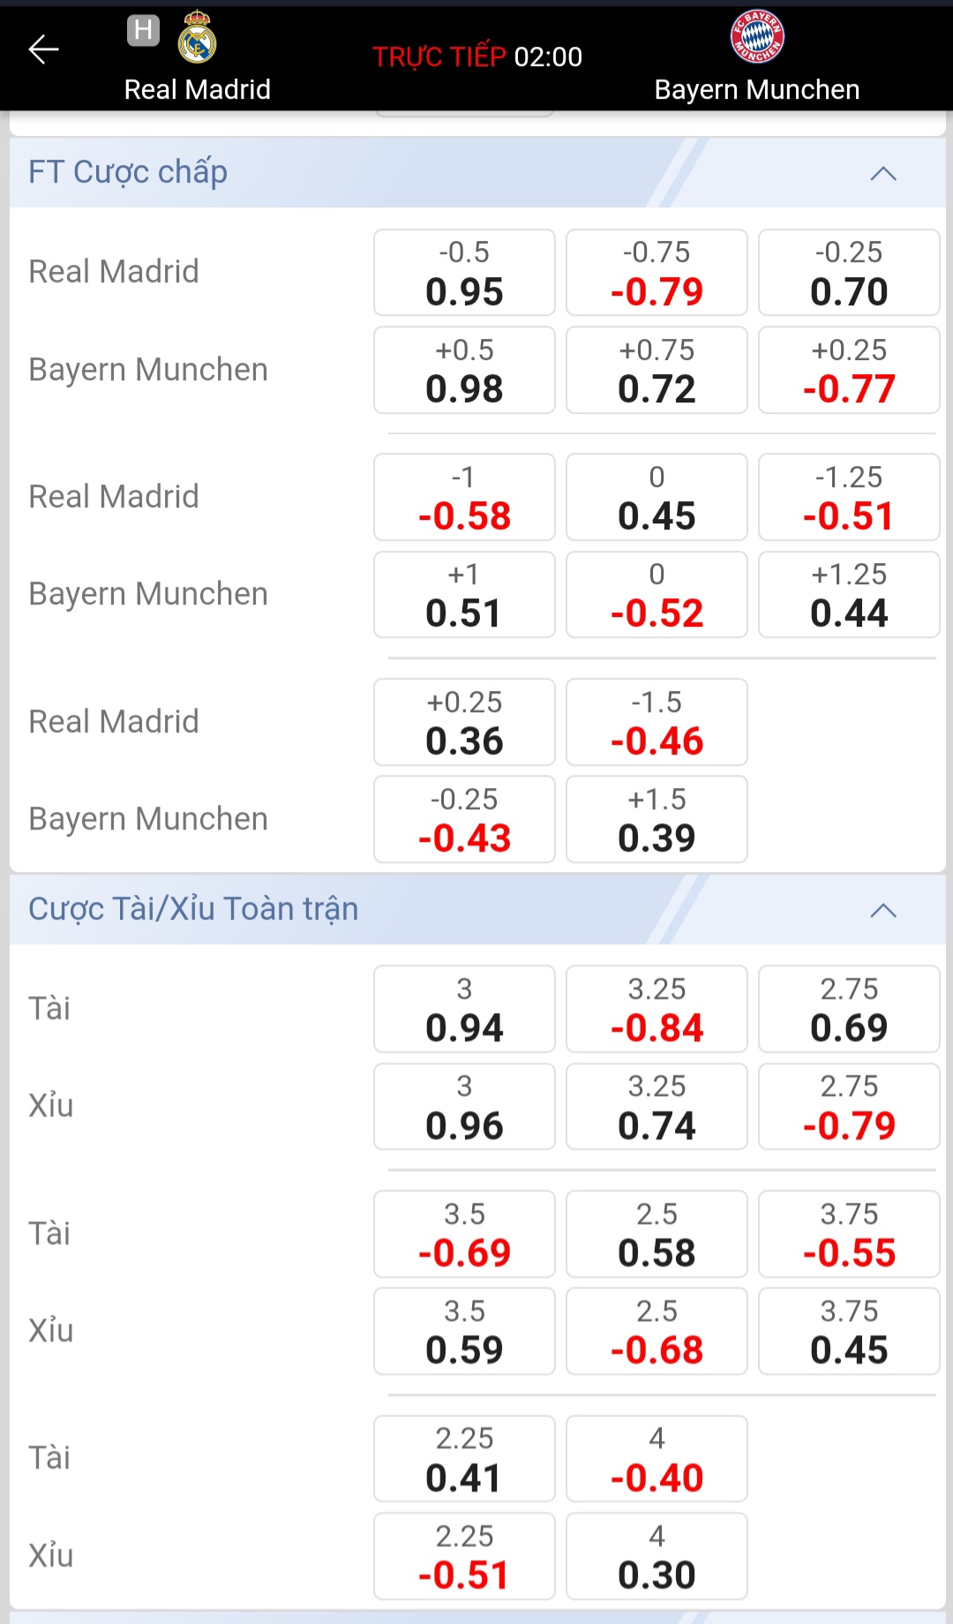Viewport: 953px width, 1624px height.
Task: Tap the Bayern Munchen crest logo
Action: pos(757,36)
